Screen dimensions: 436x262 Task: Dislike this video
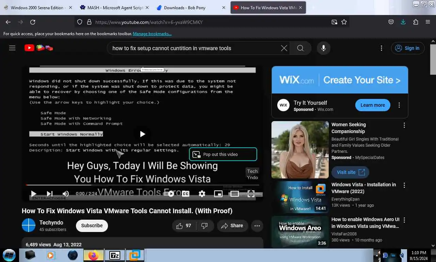(204, 225)
